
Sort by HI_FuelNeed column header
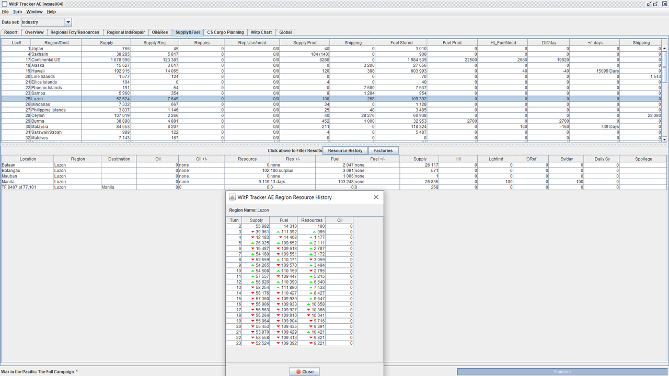[502, 43]
